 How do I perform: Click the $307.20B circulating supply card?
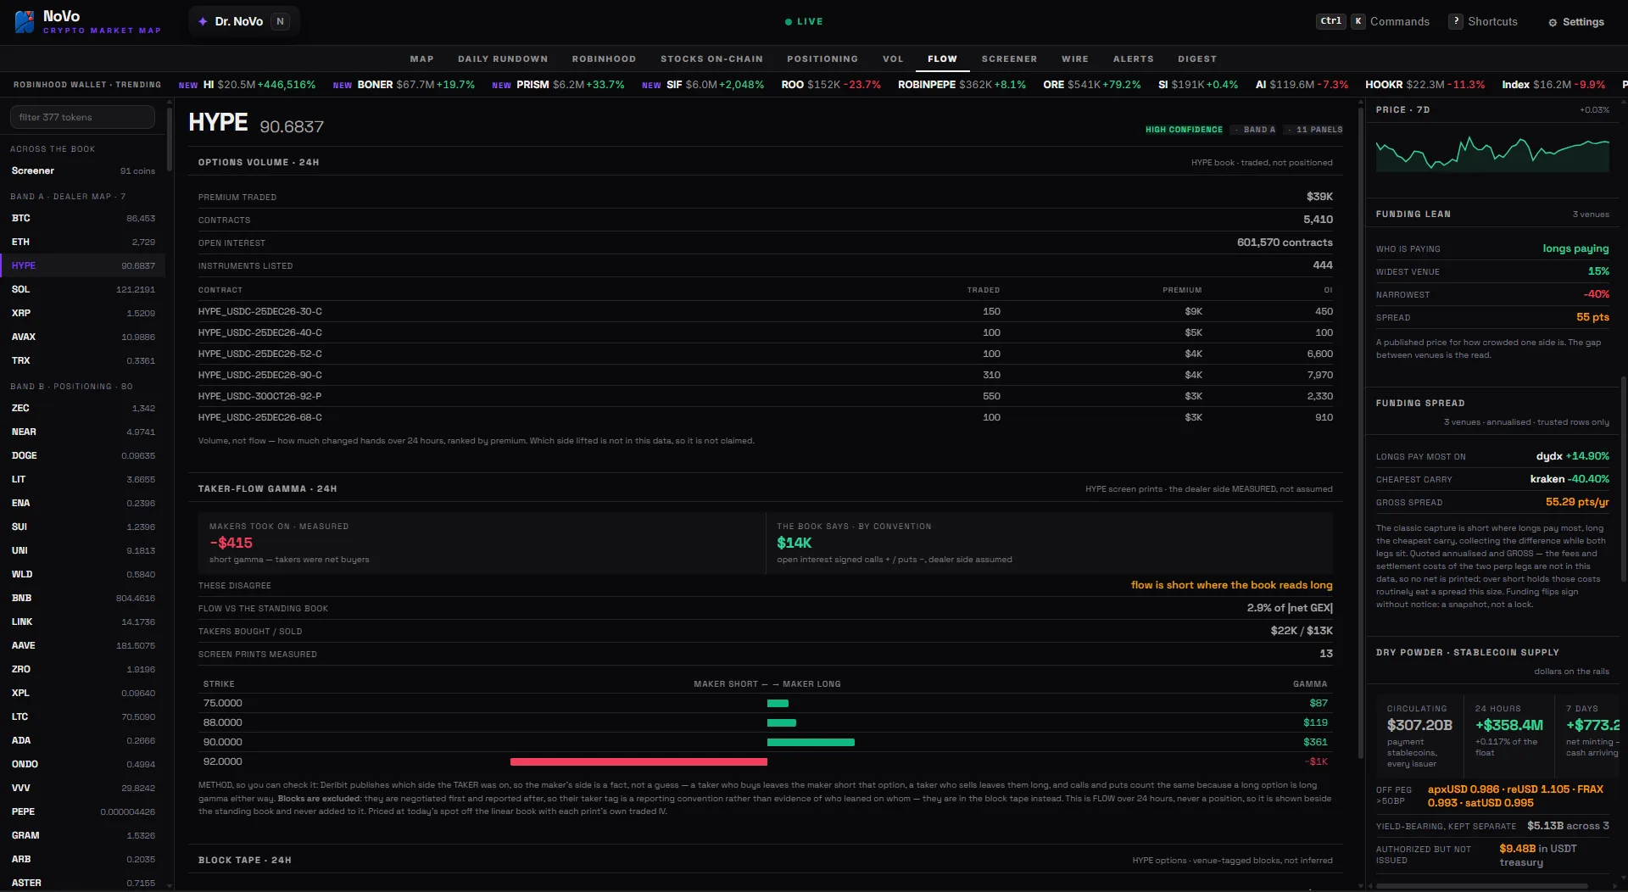1419,737
